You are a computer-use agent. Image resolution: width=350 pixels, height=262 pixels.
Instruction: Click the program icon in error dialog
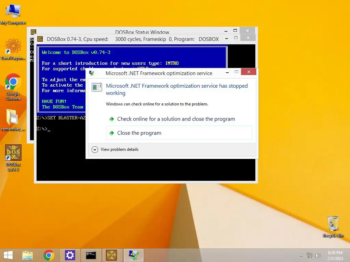[97, 87]
